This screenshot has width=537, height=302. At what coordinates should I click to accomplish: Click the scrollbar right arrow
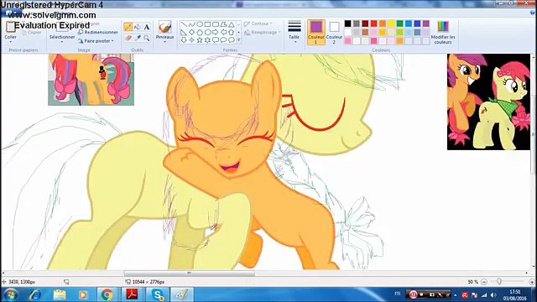click(527, 273)
